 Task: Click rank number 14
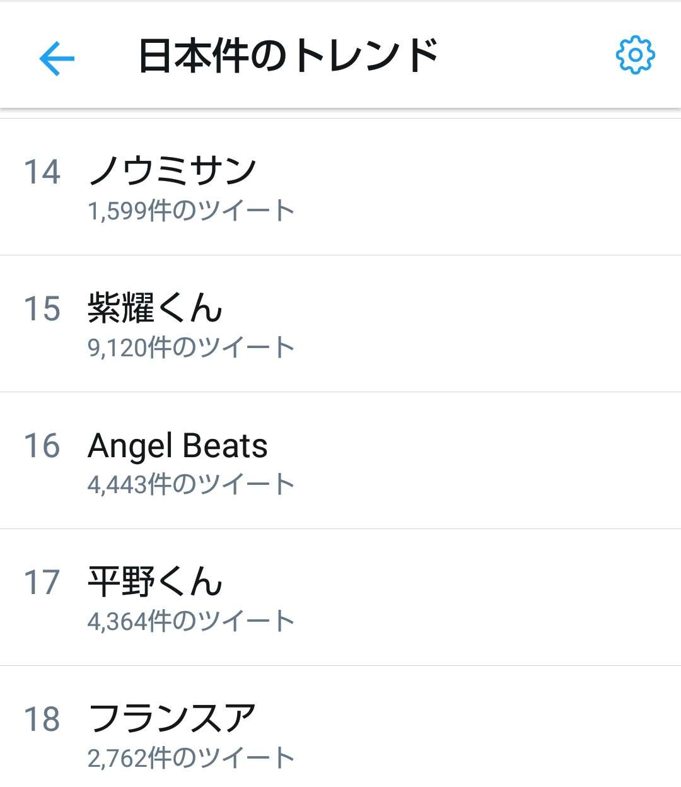[x=42, y=172]
